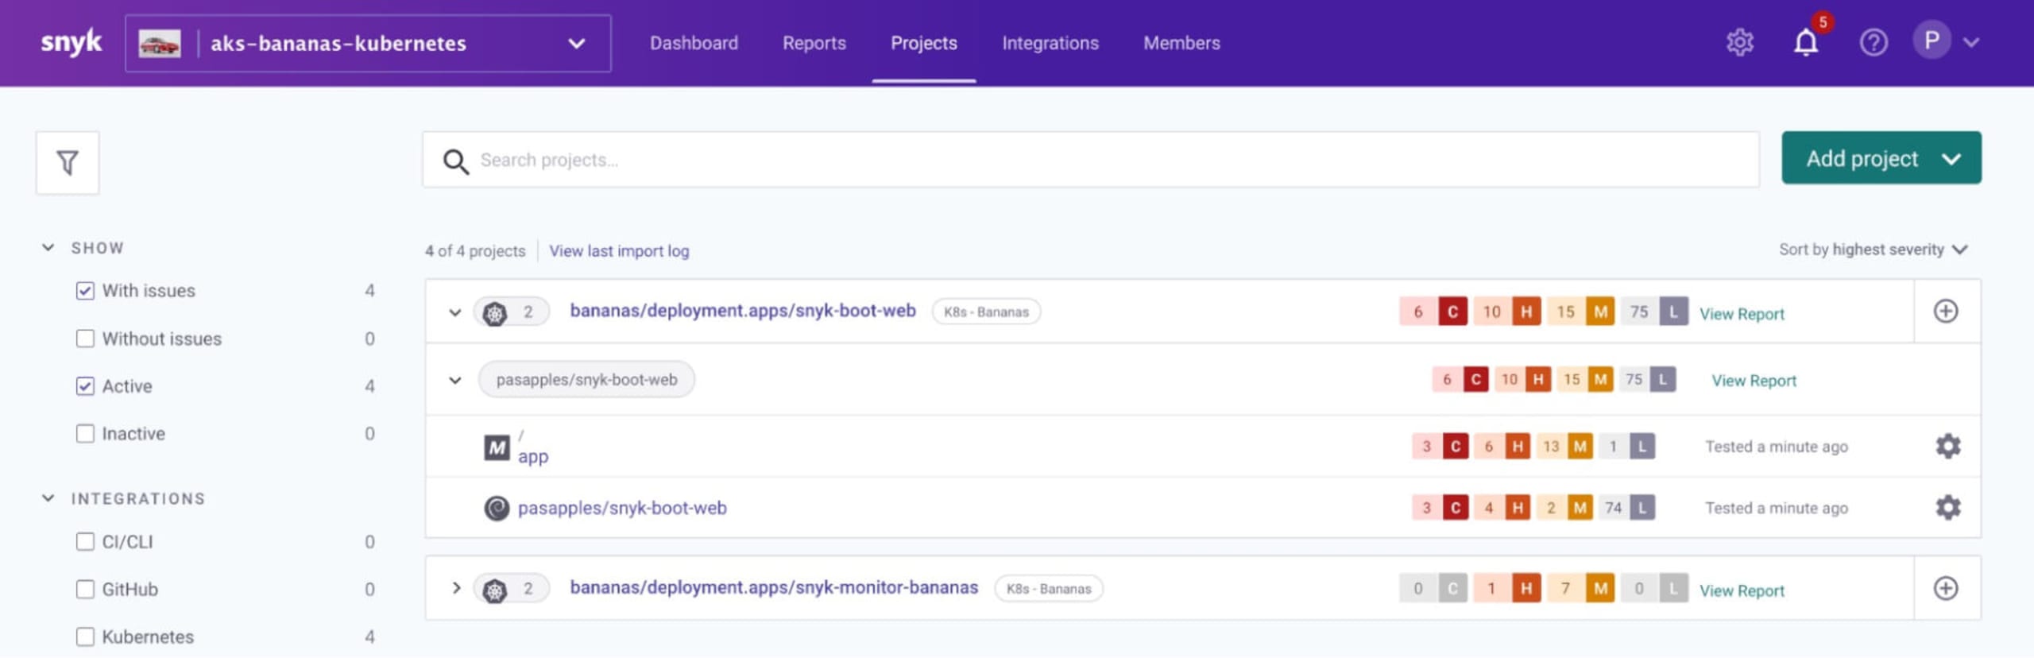Viewport: 2034px width, 658px height.
Task: Click View Report for pasapples/snyk-boot-web group
Action: coord(1754,381)
